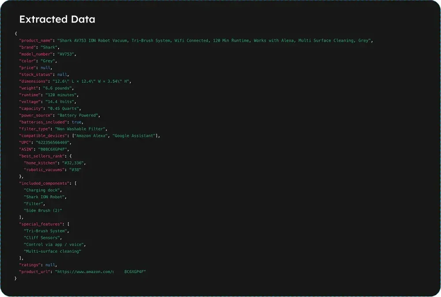Image resolution: width=441 pixels, height=297 pixels.
Task: Click the value "Battery Powered"
Action: coord(78,115)
